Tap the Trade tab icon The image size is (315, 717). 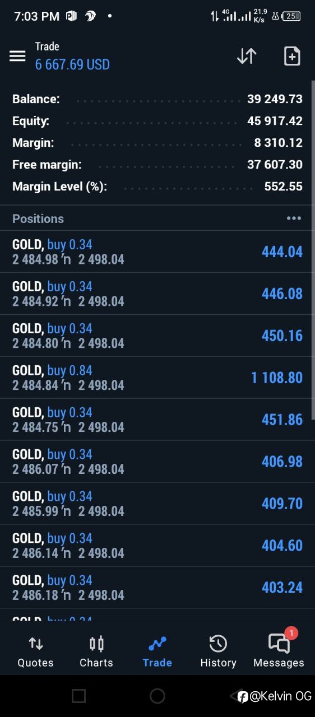[157, 644]
